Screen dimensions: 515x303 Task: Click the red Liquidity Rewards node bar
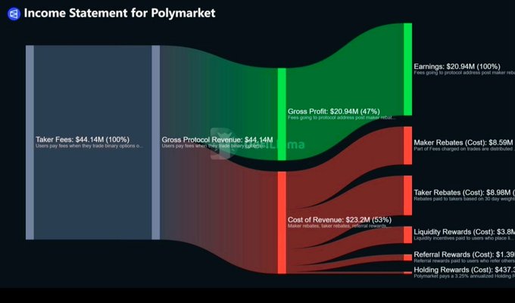tap(407, 234)
